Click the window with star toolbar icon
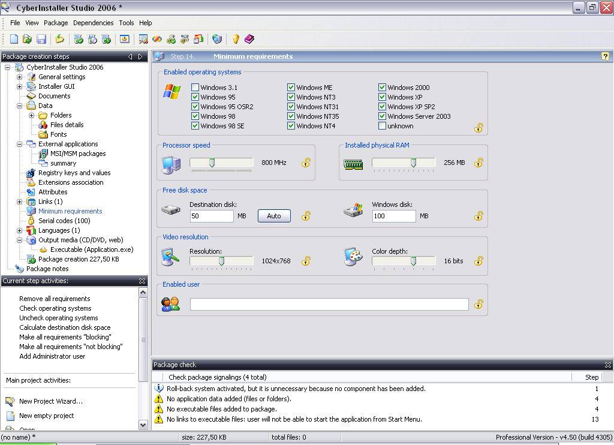 (125, 39)
